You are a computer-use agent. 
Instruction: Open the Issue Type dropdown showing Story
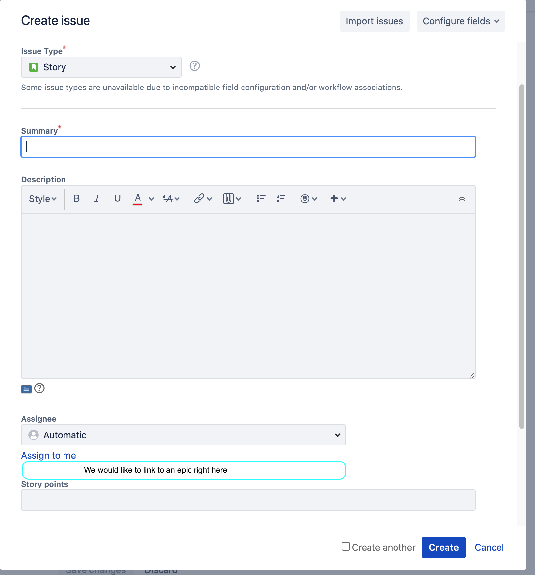tap(101, 67)
